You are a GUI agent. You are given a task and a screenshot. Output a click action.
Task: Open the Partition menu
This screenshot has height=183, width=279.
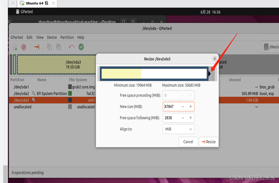coord(67,37)
